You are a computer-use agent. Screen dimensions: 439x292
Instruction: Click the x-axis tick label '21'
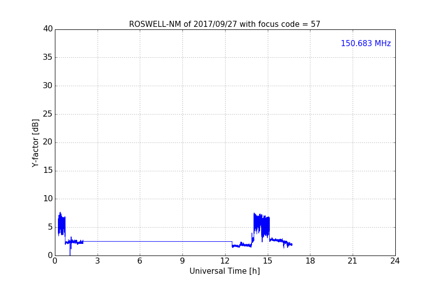pos(353,261)
